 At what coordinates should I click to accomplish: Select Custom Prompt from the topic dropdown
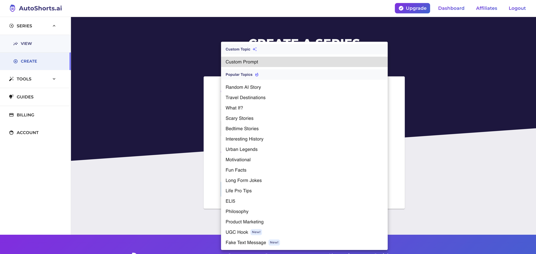coord(242,62)
